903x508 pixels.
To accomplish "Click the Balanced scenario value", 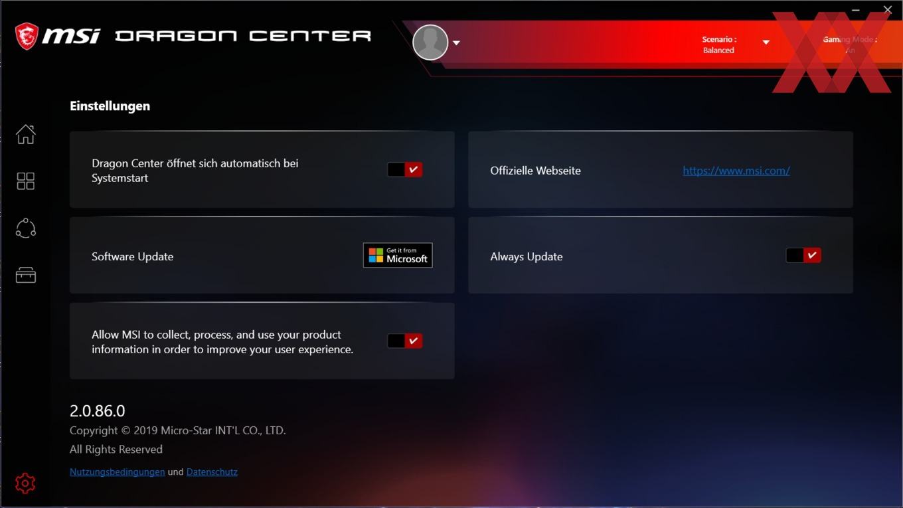I will 718,50.
